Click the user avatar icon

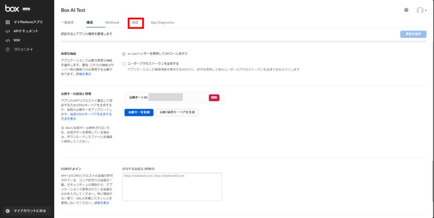point(420,10)
